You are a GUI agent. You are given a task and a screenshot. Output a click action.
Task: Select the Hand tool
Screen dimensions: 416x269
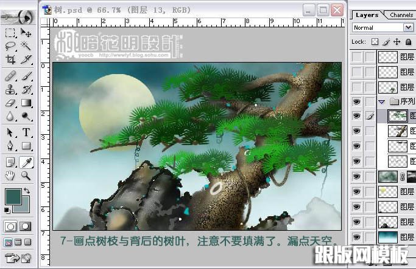[10, 176]
